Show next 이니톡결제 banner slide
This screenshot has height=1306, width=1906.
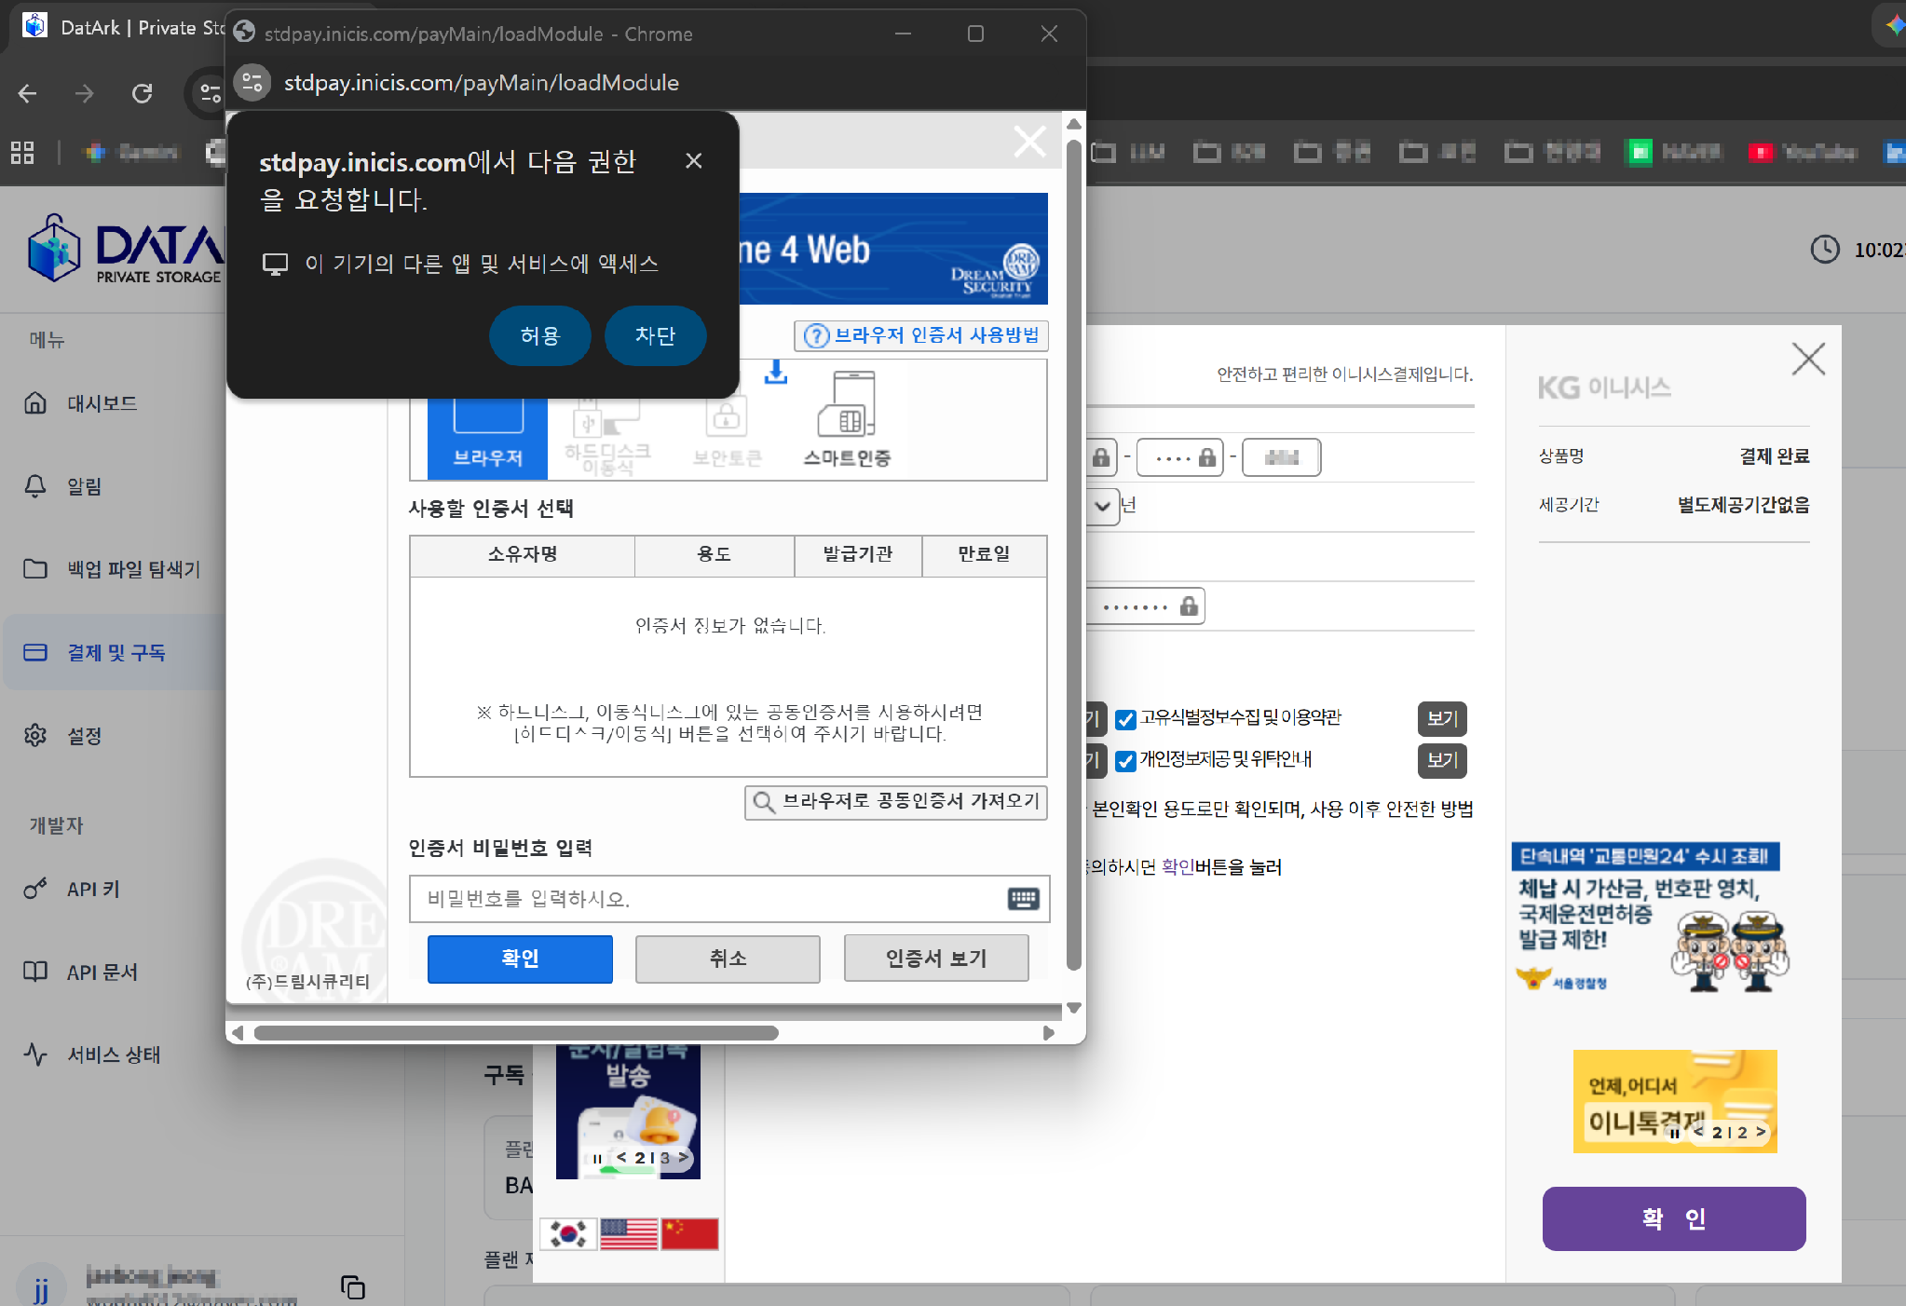[x=1760, y=1133]
